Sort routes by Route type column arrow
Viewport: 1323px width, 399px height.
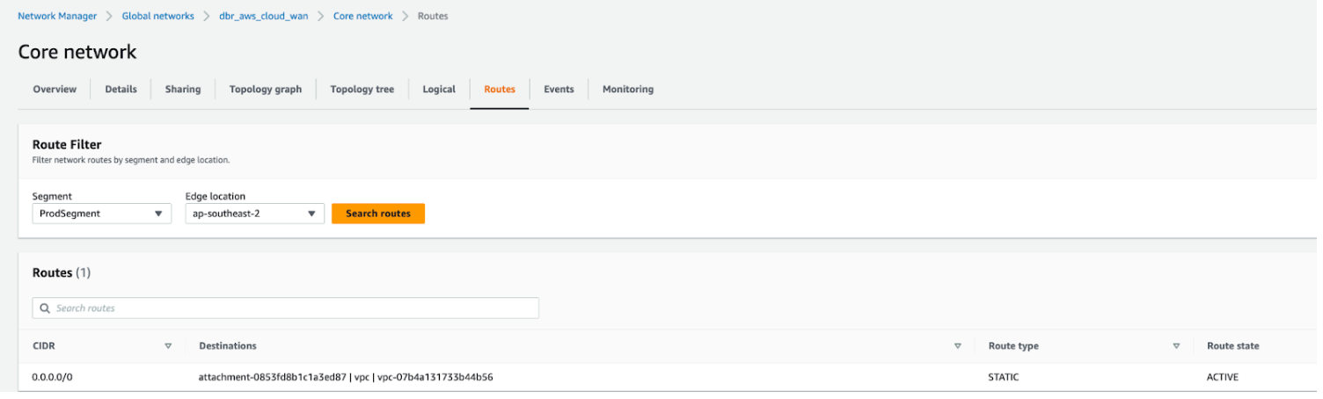1176,346
